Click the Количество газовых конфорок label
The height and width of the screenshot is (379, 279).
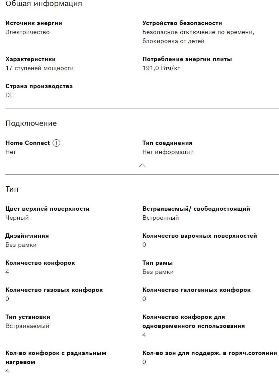54,290
